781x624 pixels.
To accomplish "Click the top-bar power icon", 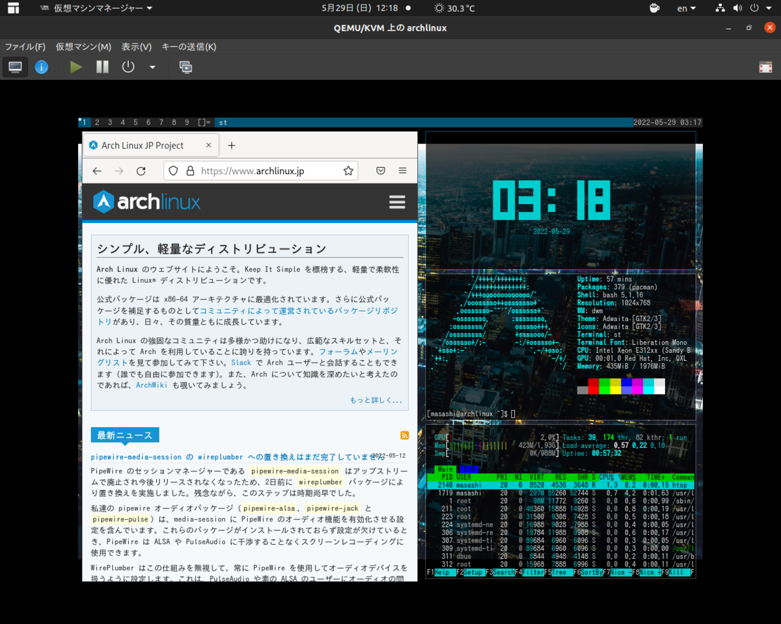I will (754, 8).
